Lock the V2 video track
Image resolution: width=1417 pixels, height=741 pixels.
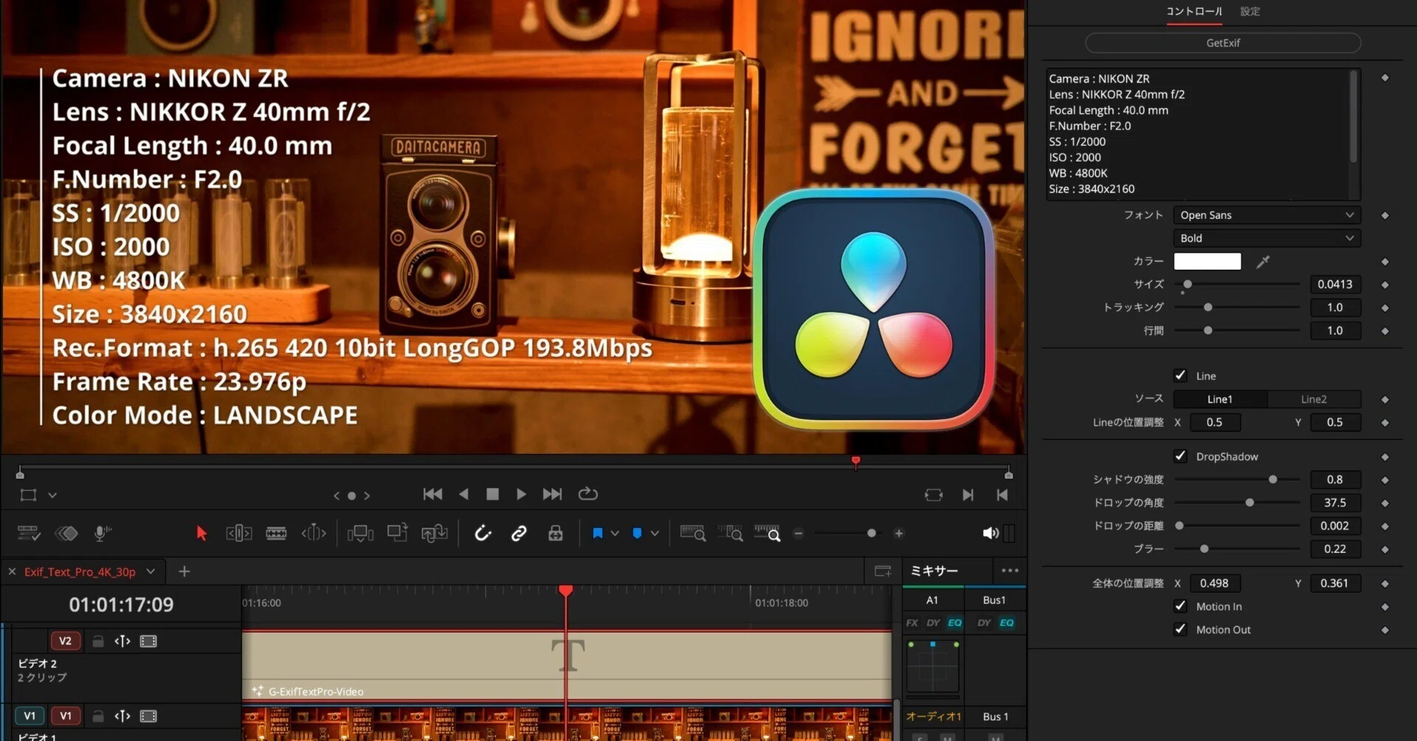click(97, 641)
